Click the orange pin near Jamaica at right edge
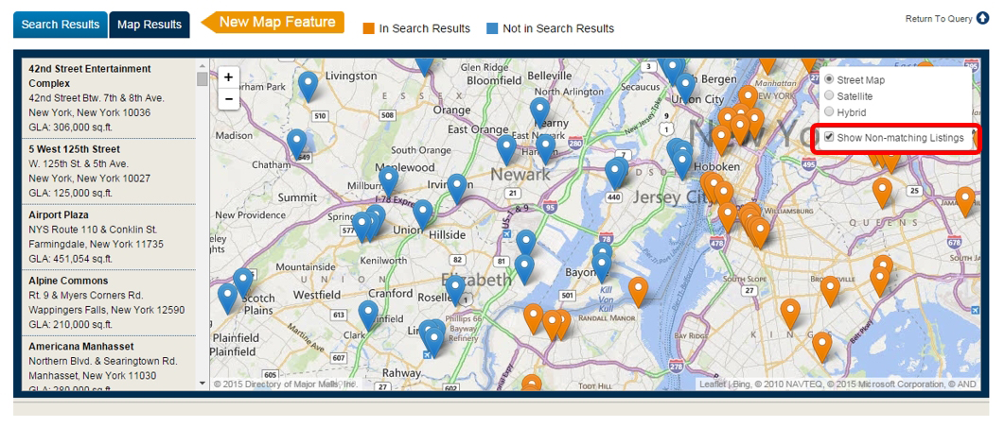The image size is (1005, 427). click(x=965, y=201)
